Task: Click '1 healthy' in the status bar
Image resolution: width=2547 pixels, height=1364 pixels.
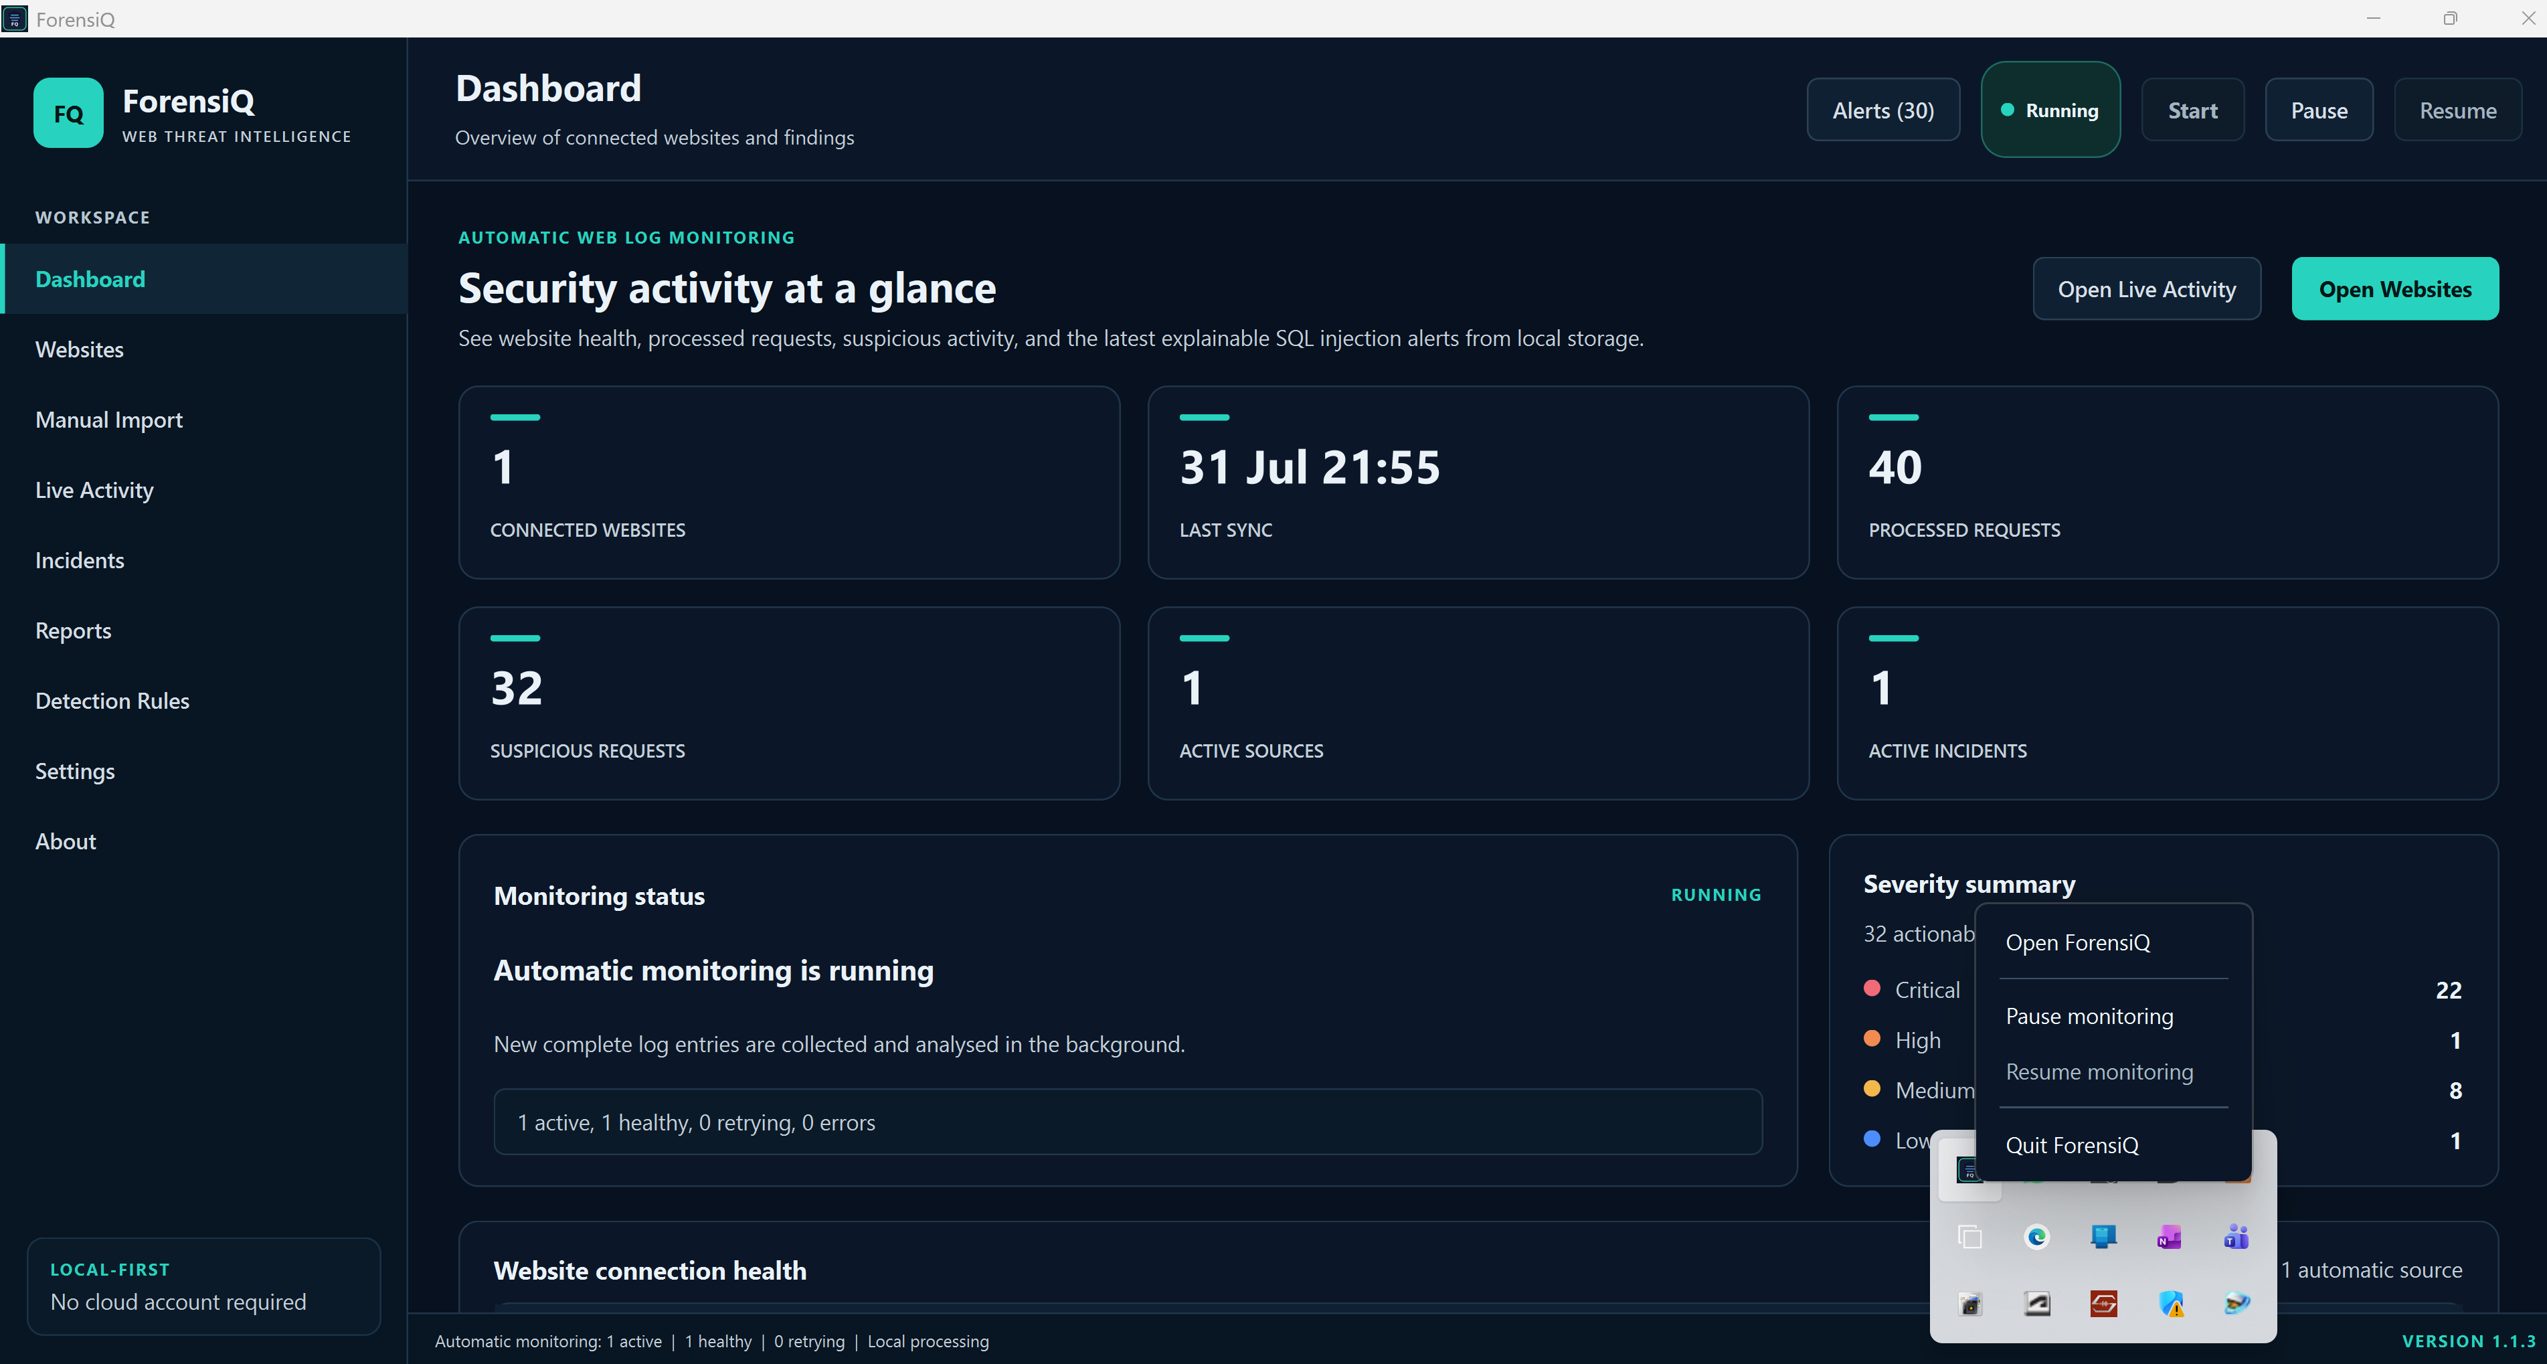Action: point(718,1341)
